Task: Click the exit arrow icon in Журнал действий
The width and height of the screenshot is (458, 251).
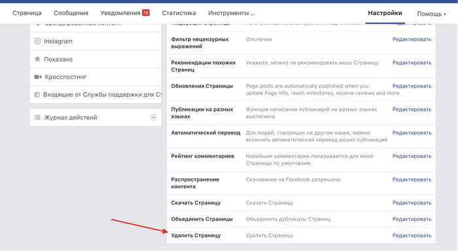Action: (x=153, y=117)
